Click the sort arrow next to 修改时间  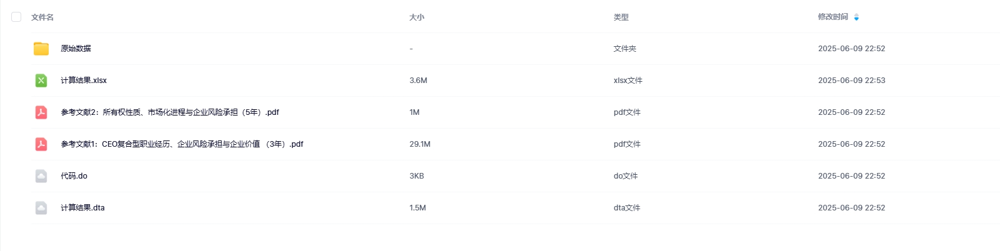(856, 17)
